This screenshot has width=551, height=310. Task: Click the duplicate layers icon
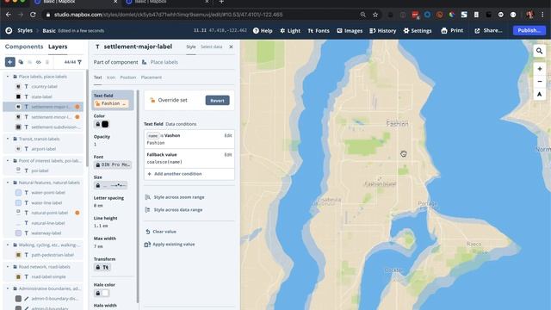(x=21, y=62)
